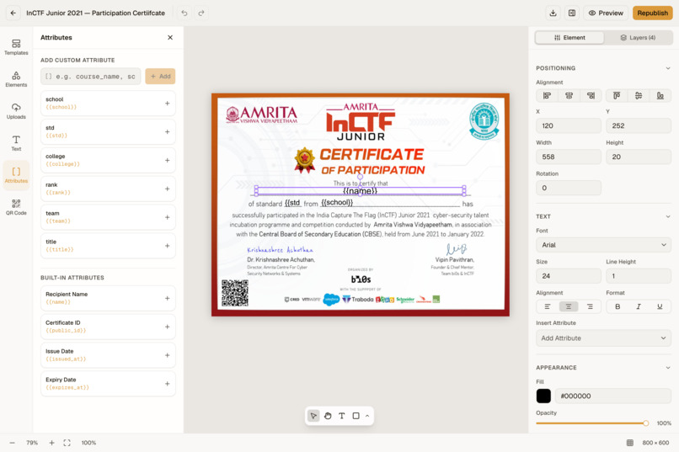Align element to left edge

click(548, 96)
